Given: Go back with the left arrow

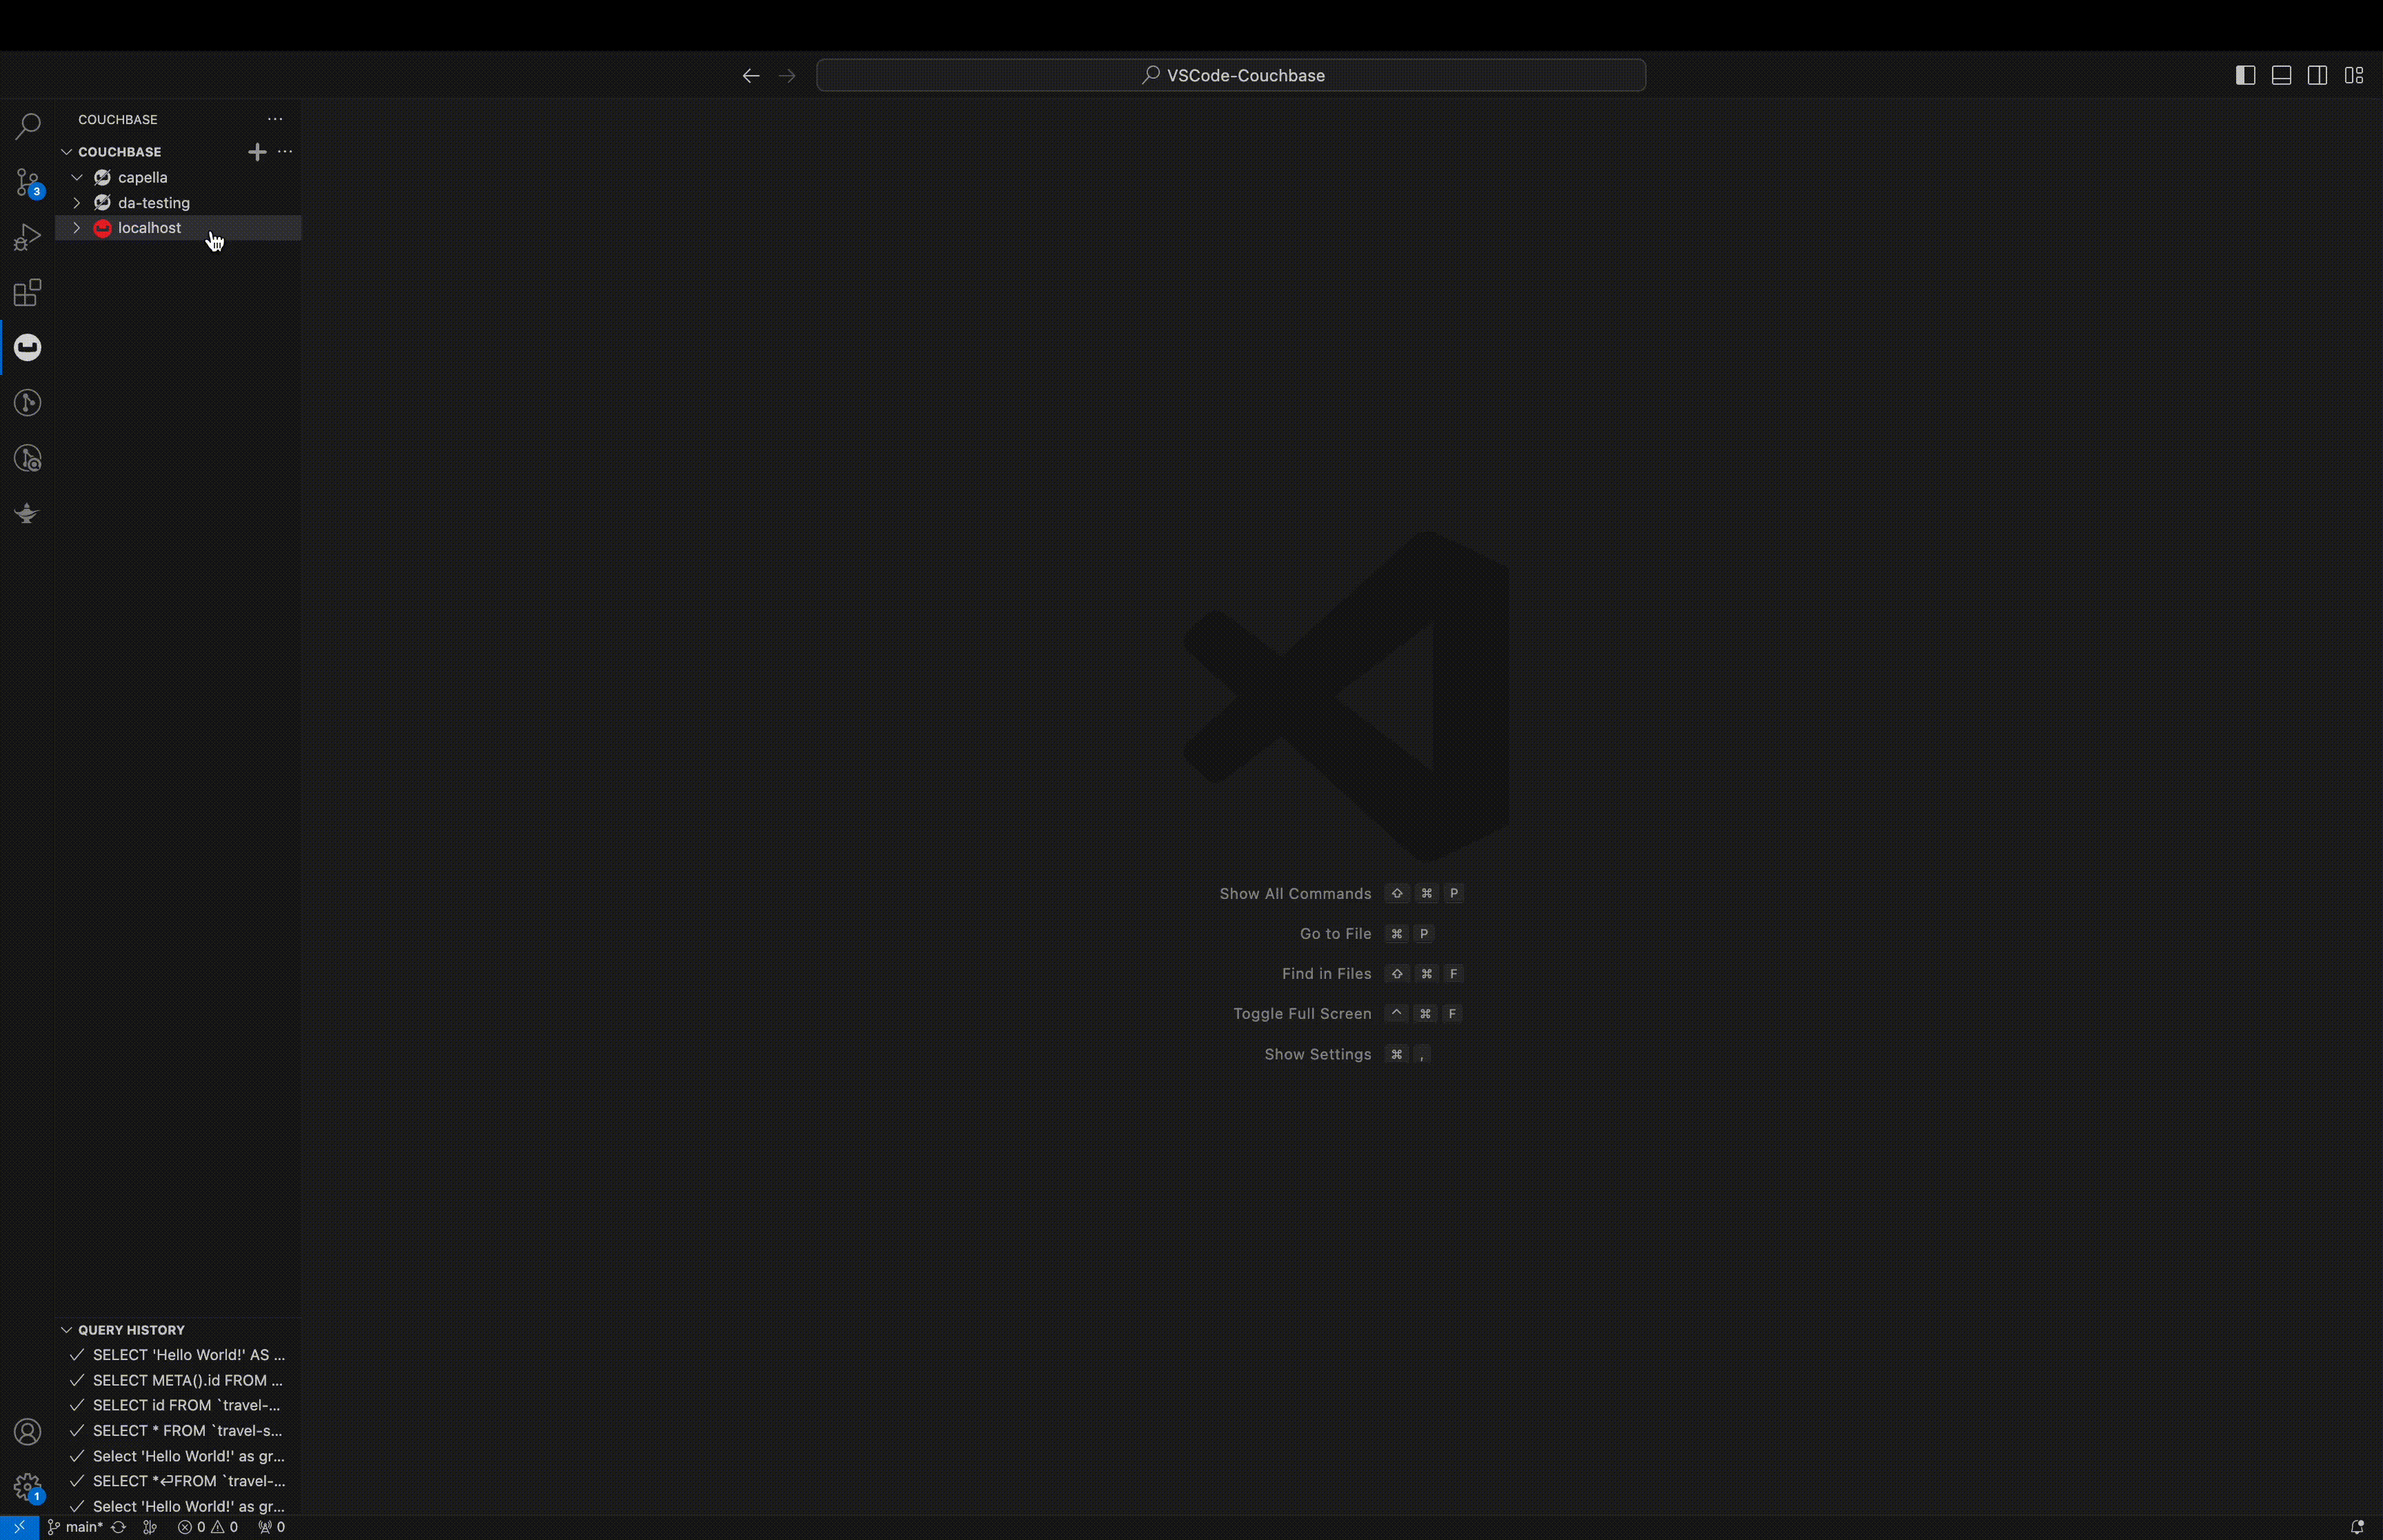Looking at the screenshot, I should [751, 76].
